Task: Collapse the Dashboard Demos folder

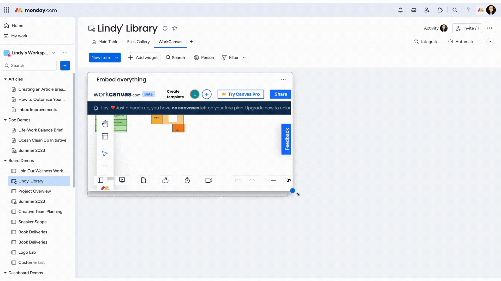Action: click(x=5, y=273)
